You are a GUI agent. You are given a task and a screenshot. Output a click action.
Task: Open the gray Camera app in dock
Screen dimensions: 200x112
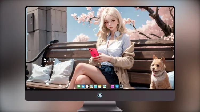(121, 86)
